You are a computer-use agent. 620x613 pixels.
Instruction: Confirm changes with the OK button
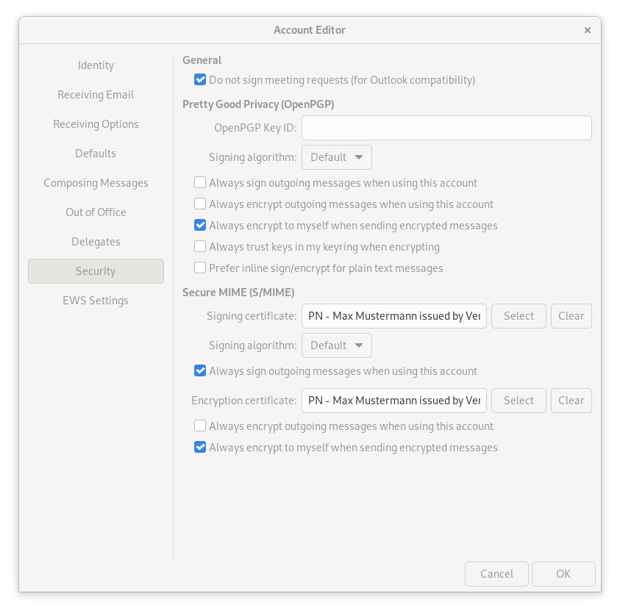tap(563, 573)
